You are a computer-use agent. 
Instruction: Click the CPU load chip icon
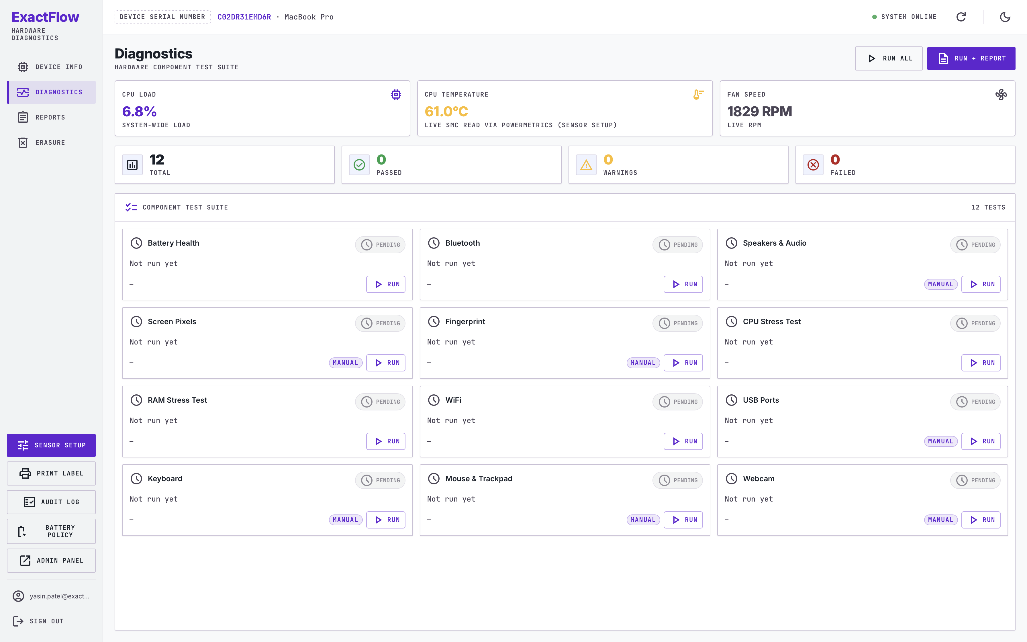click(396, 94)
